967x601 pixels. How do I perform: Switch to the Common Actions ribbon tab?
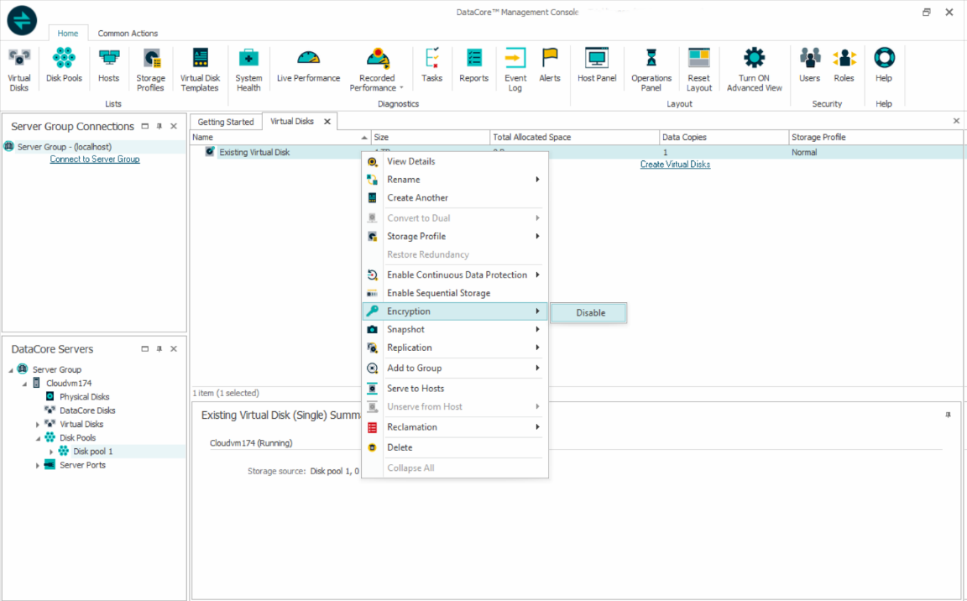(x=128, y=34)
